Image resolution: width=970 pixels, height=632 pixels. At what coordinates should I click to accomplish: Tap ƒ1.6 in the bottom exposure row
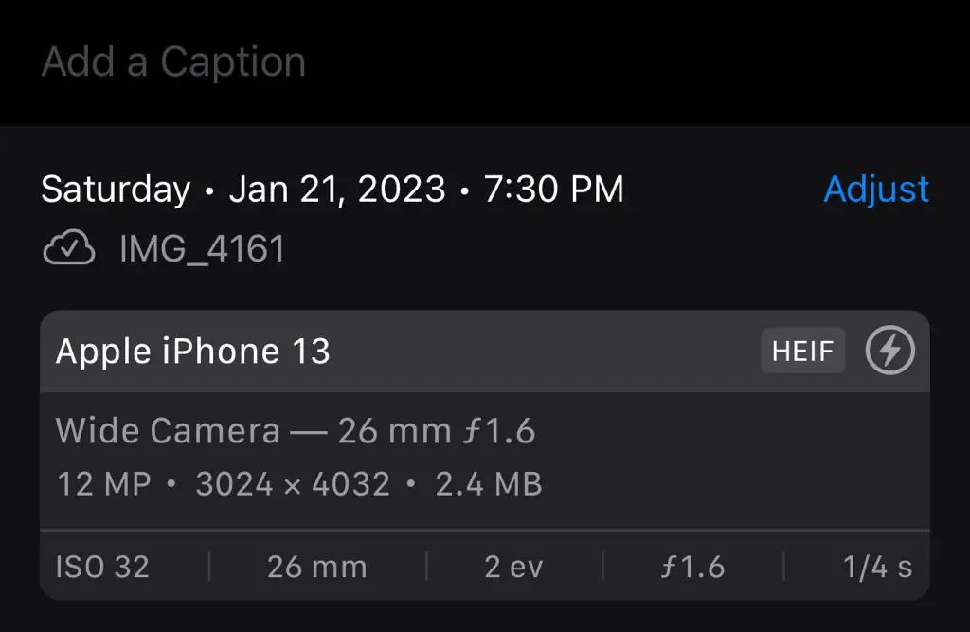[x=692, y=567]
